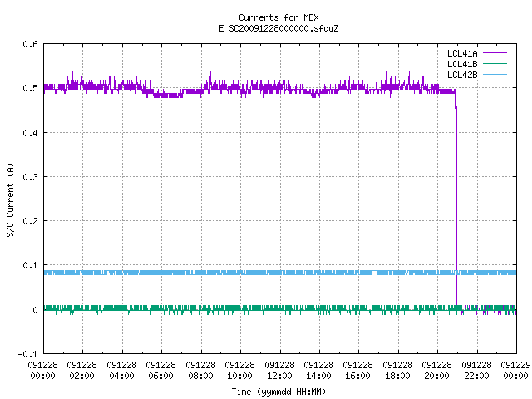Click the x-axis tick '091228 10:00'
The height and width of the screenshot is (399, 532).
click(x=240, y=371)
